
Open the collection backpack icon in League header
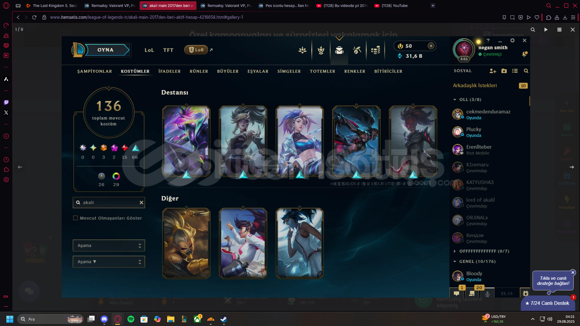(x=339, y=50)
